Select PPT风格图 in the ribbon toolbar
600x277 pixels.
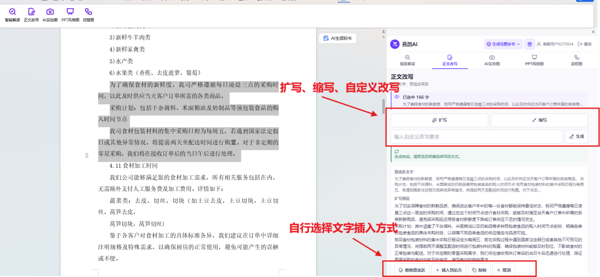(x=70, y=14)
